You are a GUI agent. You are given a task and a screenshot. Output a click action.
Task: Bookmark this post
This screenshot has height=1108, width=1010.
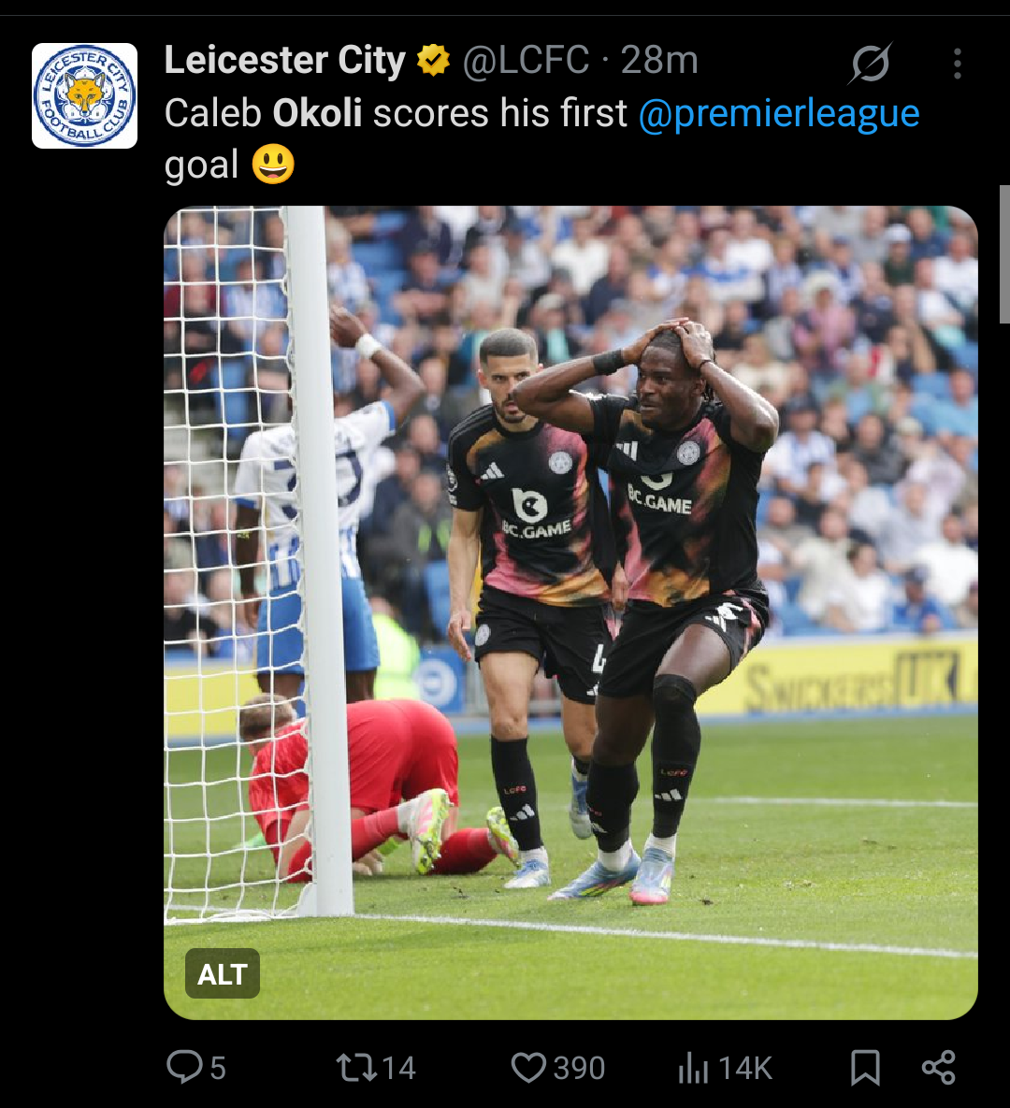pos(865,1067)
